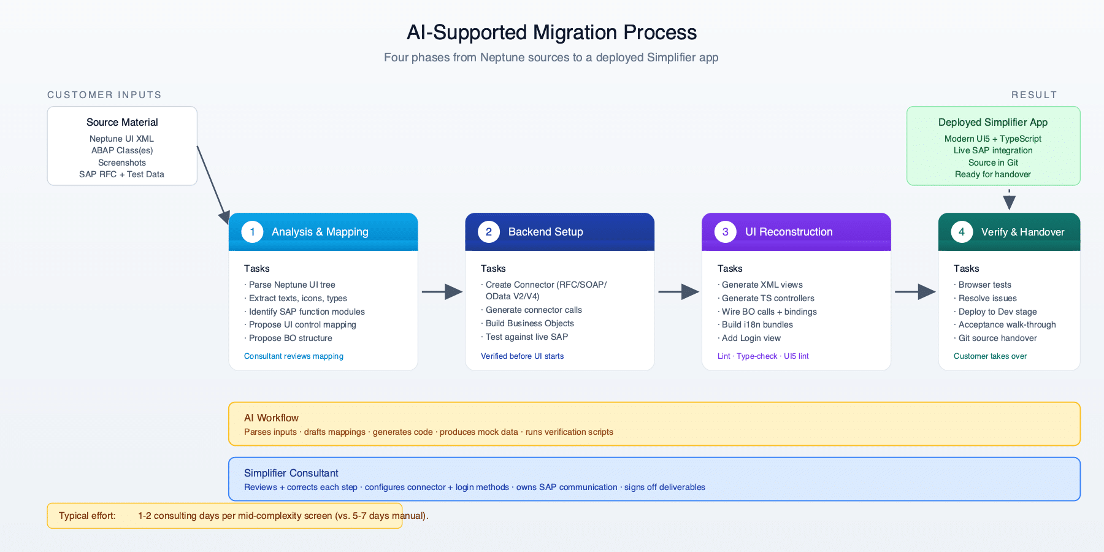Image resolution: width=1104 pixels, height=552 pixels.
Task: Select the UI Reconstruction phase header
Action: [x=796, y=232]
